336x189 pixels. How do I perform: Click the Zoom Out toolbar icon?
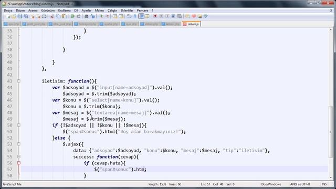click(x=107, y=16)
